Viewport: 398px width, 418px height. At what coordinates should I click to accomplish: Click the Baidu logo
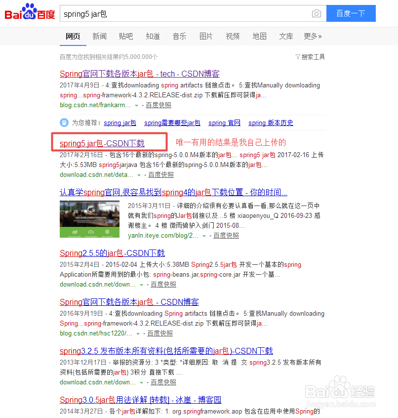point(30,12)
